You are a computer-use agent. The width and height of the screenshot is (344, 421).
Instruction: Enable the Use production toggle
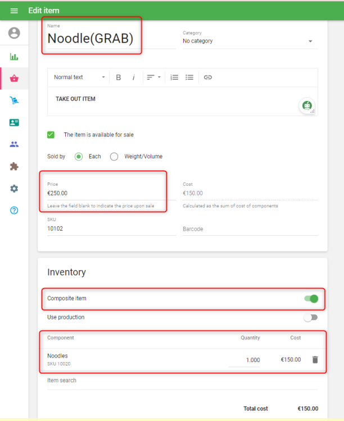(x=310, y=318)
